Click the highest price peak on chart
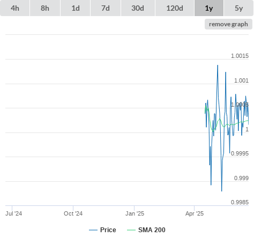 tap(218, 65)
